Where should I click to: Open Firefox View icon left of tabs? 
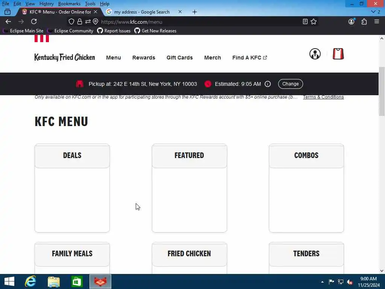click(8, 12)
